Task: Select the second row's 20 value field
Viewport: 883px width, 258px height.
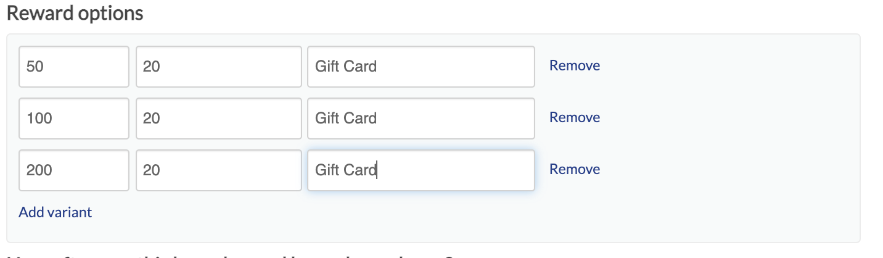Action: coord(218,118)
